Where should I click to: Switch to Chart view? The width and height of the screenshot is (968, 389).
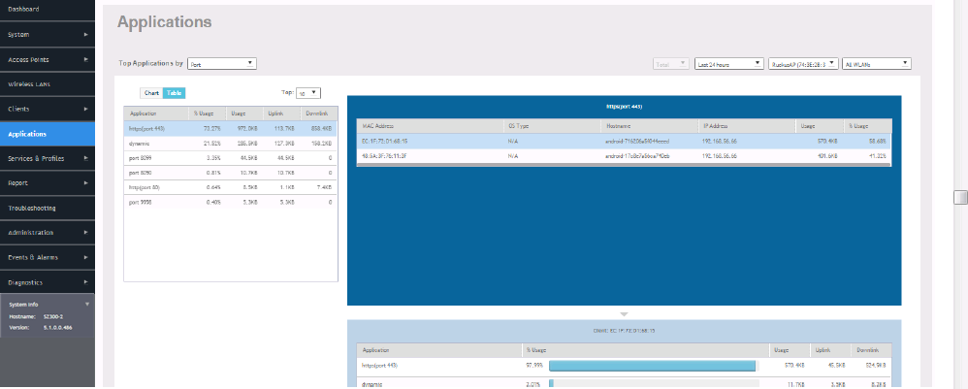coord(151,93)
